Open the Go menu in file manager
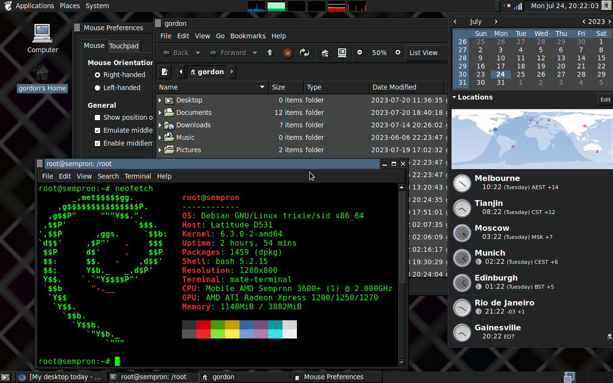This screenshot has width=613, height=383. pos(220,36)
